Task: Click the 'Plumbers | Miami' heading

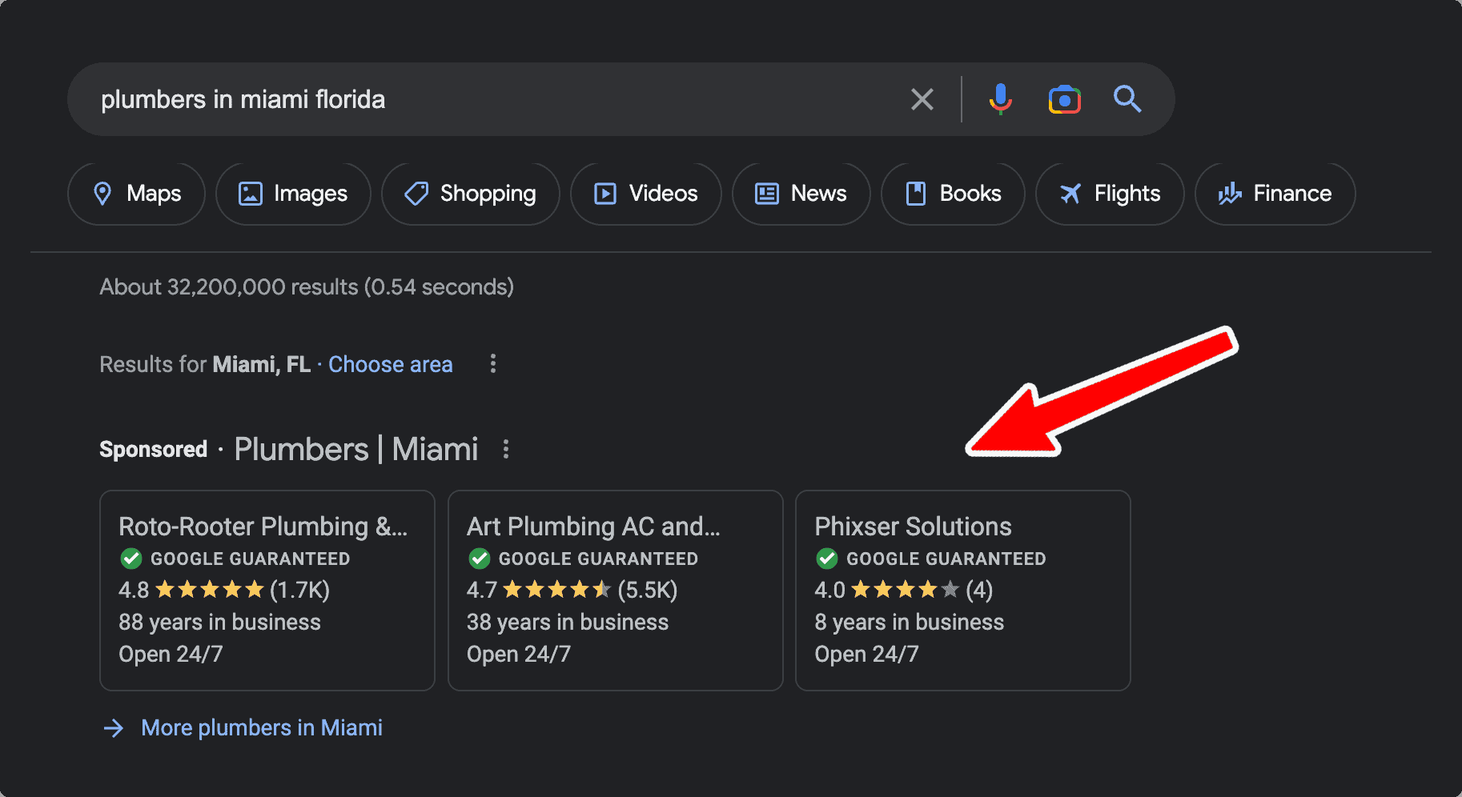Action: click(356, 449)
